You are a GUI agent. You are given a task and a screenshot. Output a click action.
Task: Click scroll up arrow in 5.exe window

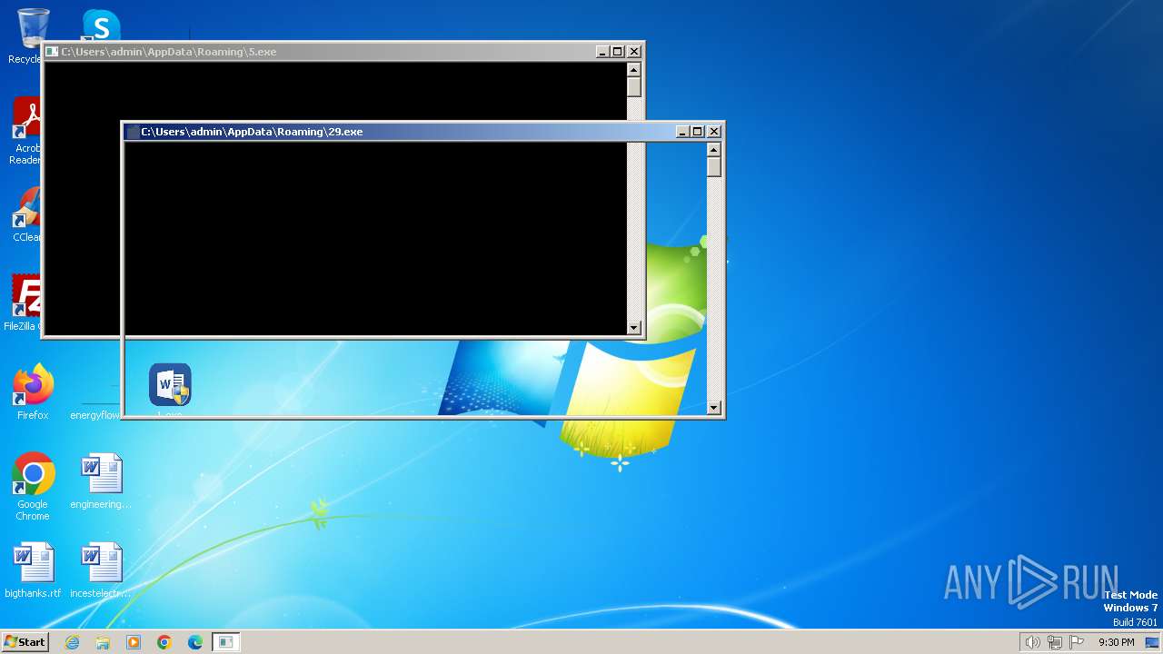[x=634, y=70]
